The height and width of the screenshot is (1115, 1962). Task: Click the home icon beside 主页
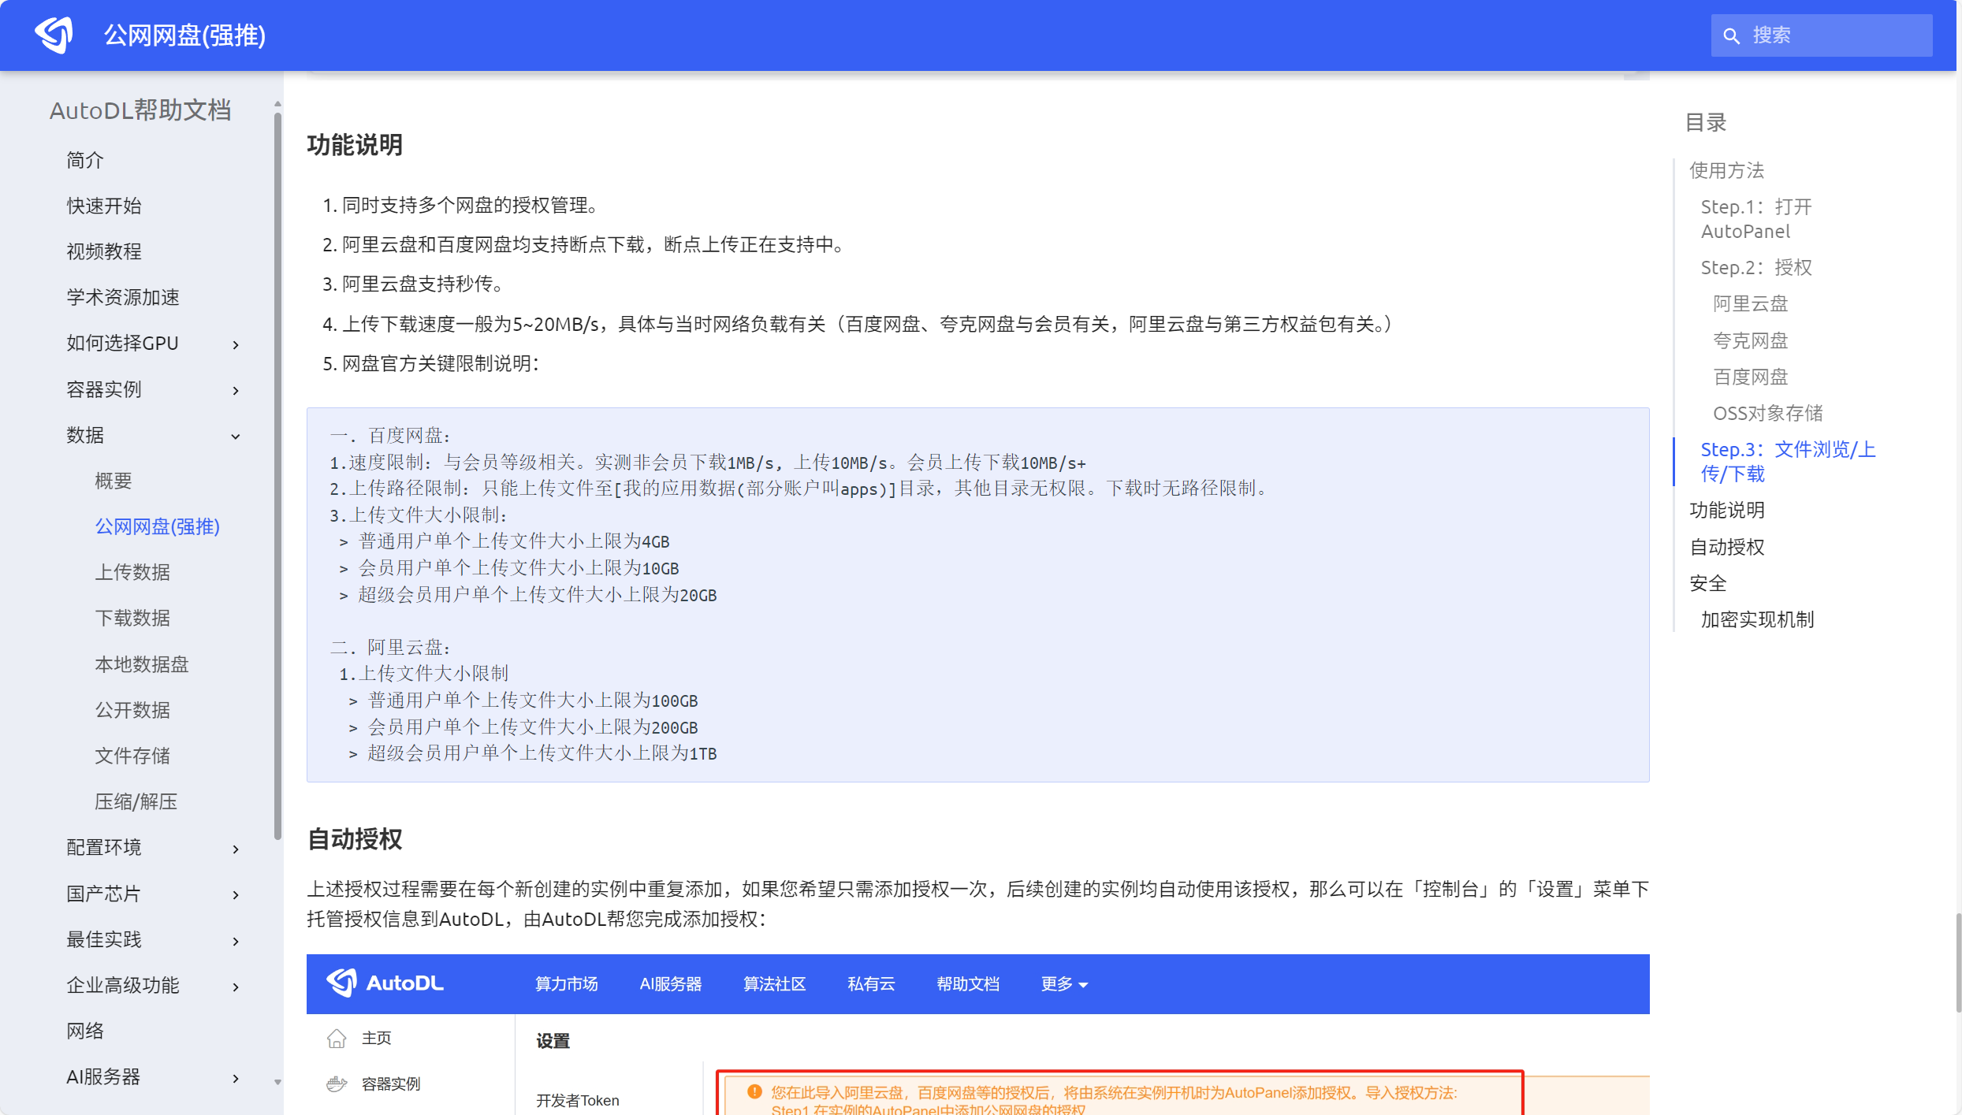[337, 1039]
